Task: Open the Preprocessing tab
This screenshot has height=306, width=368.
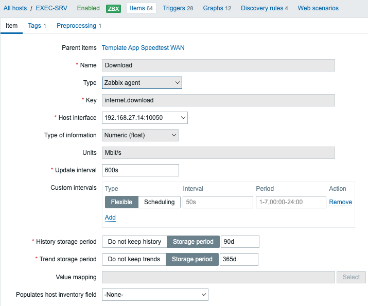Action: [x=79, y=26]
